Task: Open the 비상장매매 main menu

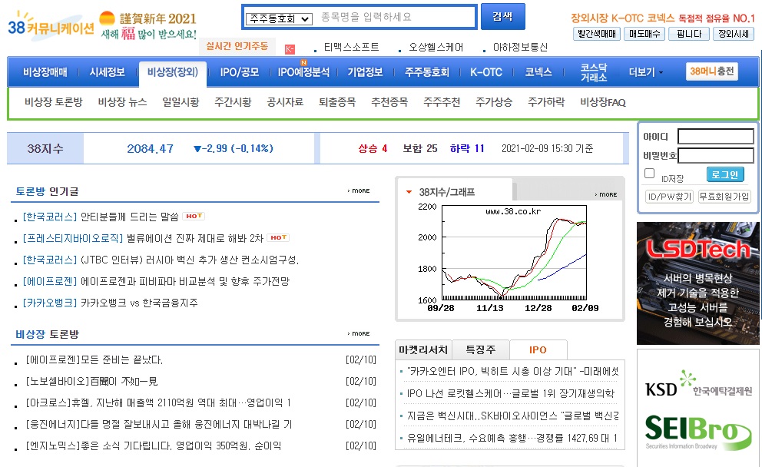Action: tap(45, 72)
